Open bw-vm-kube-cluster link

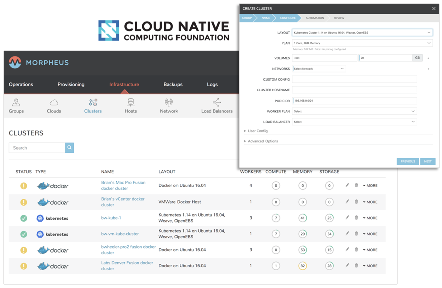coord(120,234)
